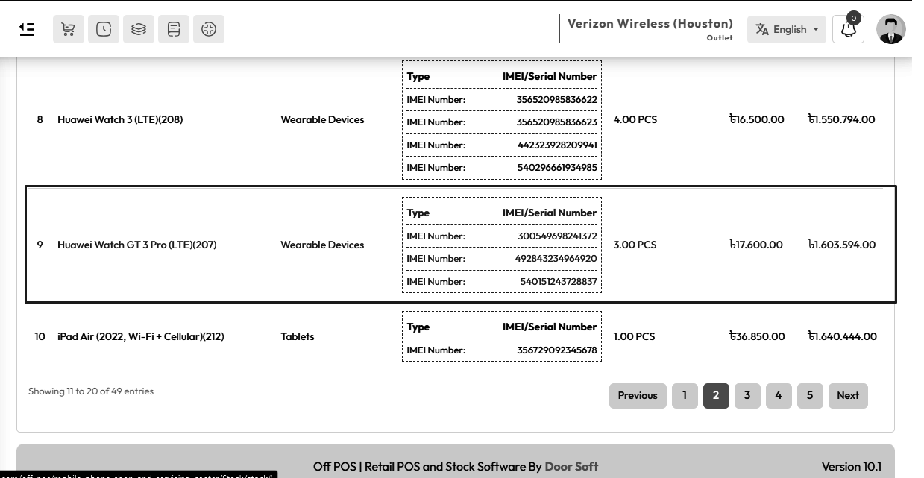Go to page 5

pos(810,395)
